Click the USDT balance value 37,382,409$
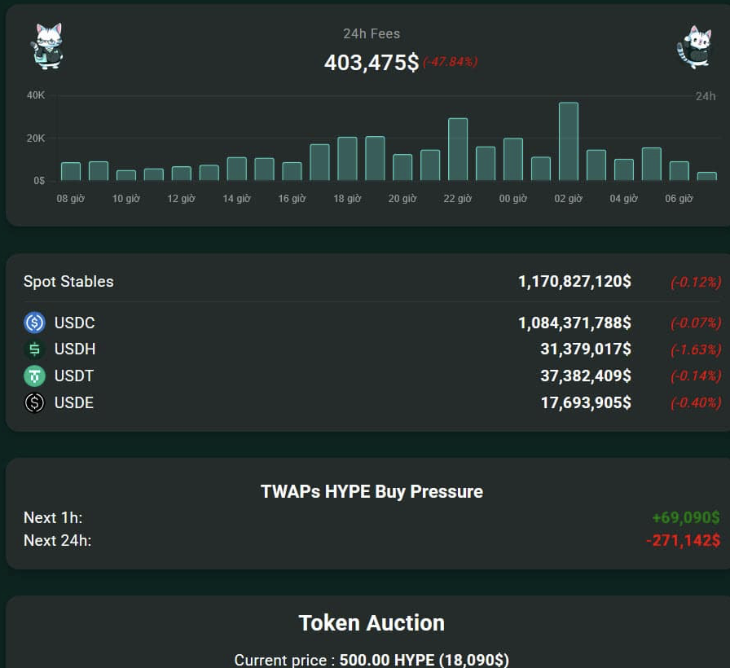 point(585,376)
